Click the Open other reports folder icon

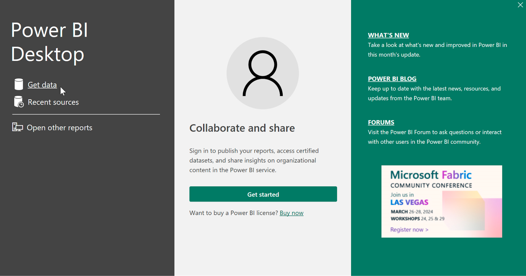(x=17, y=127)
